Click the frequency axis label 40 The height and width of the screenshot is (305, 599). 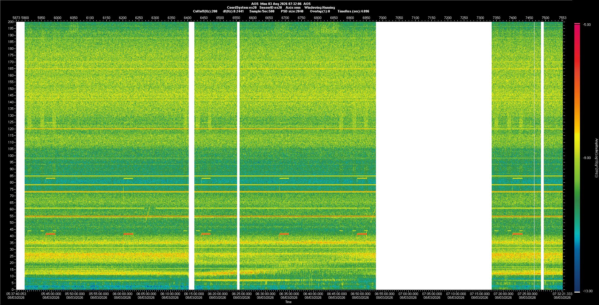pyautogui.click(x=12, y=236)
